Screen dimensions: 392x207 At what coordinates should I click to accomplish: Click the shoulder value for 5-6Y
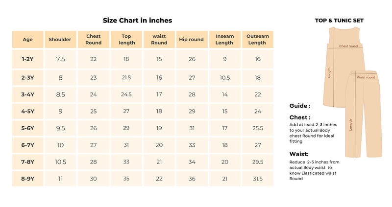[x=60, y=128]
